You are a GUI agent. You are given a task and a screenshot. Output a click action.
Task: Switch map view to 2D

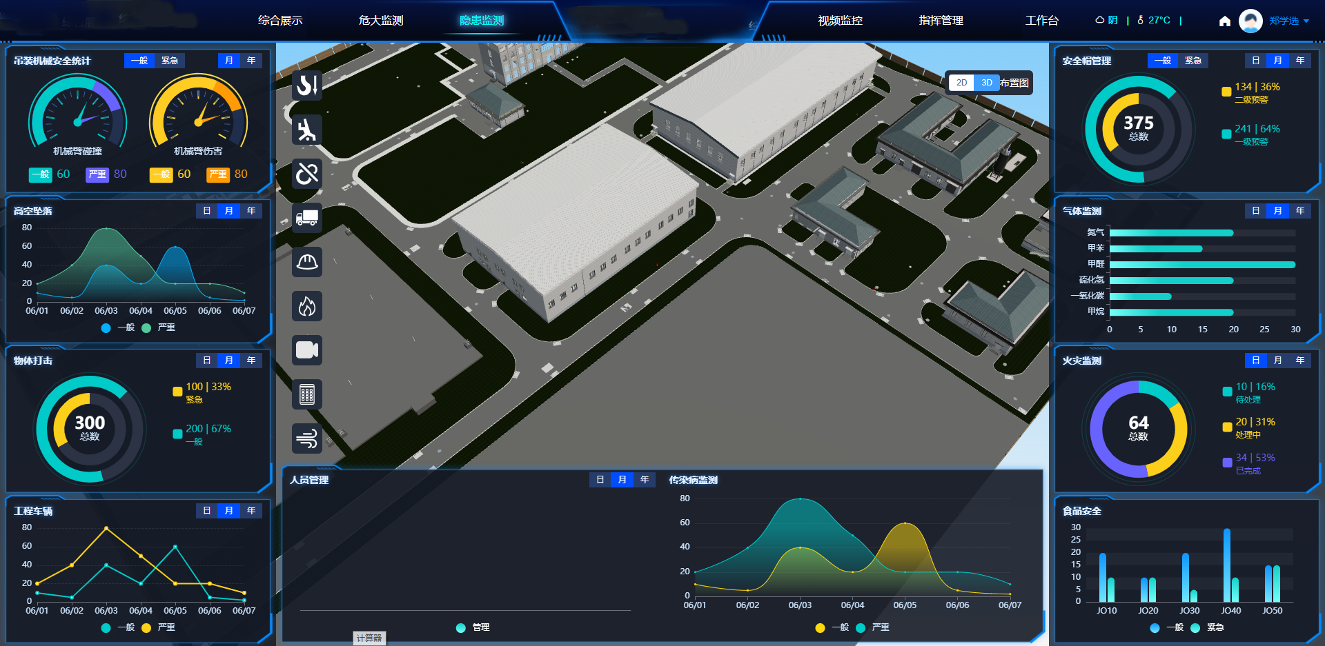961,83
